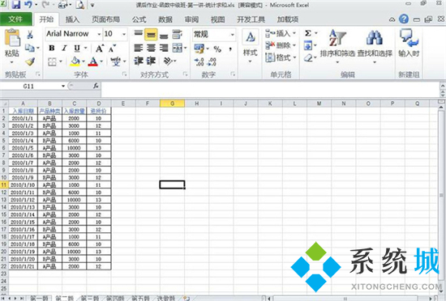Screen dimensions: 446x301
Task: Toggle Italic formatting
Action: (64, 48)
